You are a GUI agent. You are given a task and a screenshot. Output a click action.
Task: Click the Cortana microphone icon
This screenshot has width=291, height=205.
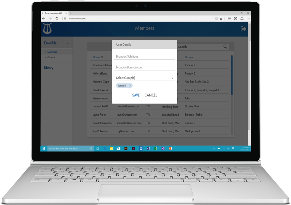[91, 148]
